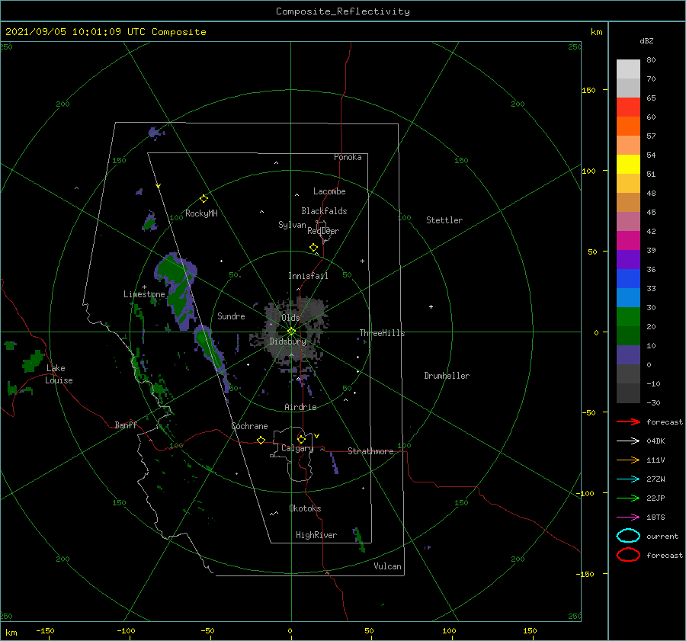Click the cyan current ellipse icon

628,536
